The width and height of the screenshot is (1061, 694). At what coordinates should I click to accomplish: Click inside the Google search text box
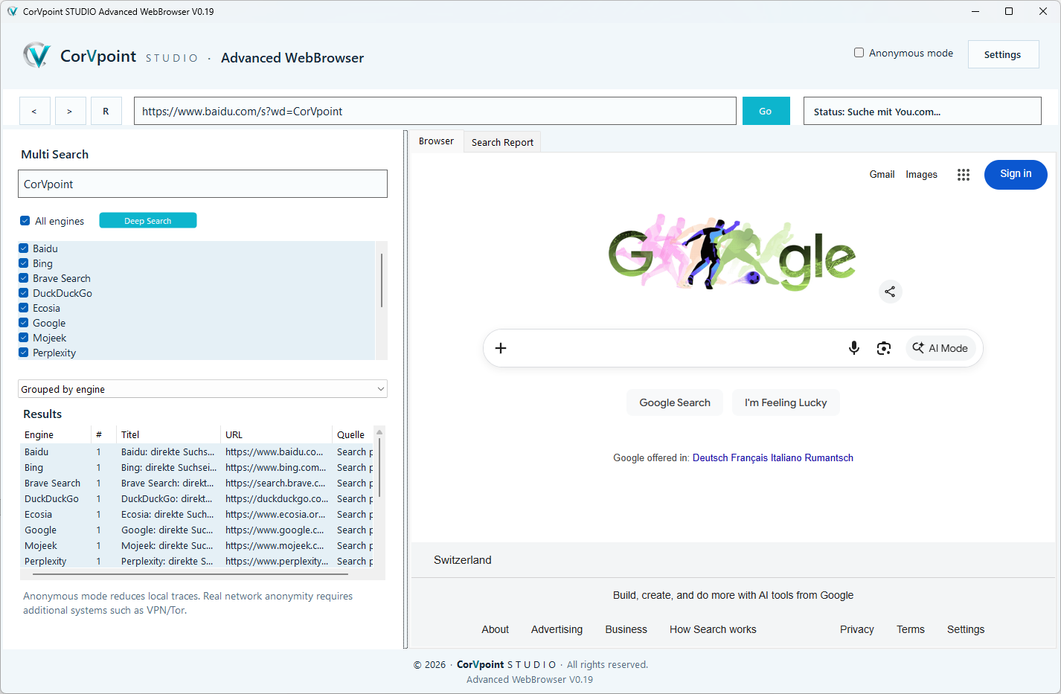coord(677,348)
